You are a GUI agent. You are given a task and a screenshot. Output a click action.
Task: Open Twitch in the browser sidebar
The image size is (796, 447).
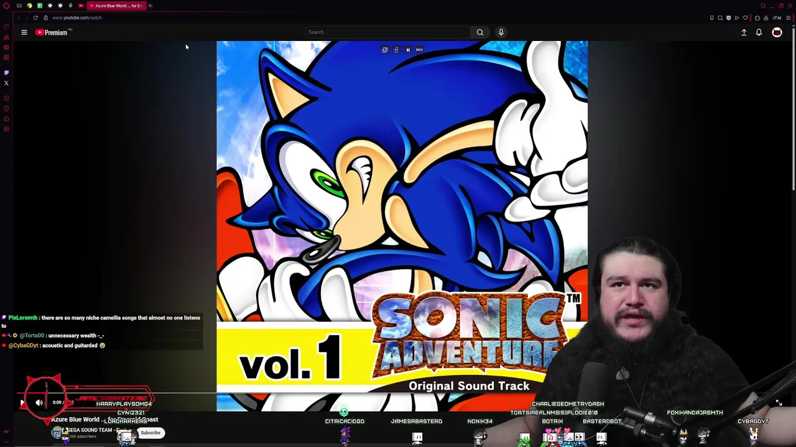pyautogui.click(x=6, y=73)
